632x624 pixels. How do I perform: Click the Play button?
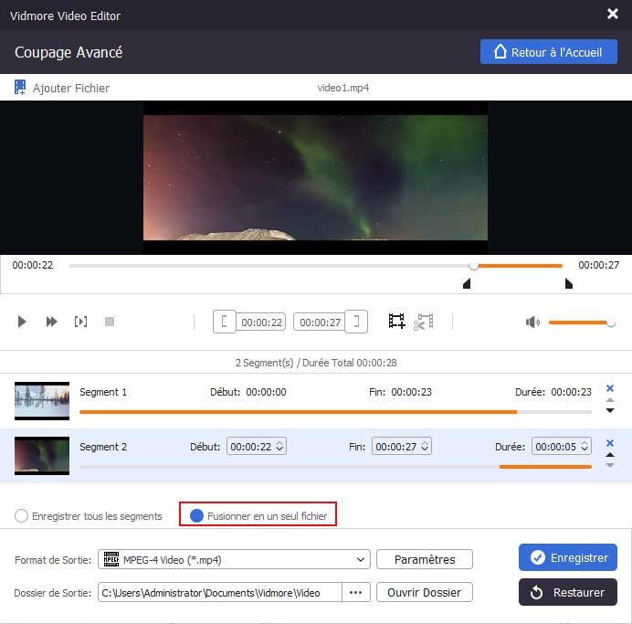23,322
